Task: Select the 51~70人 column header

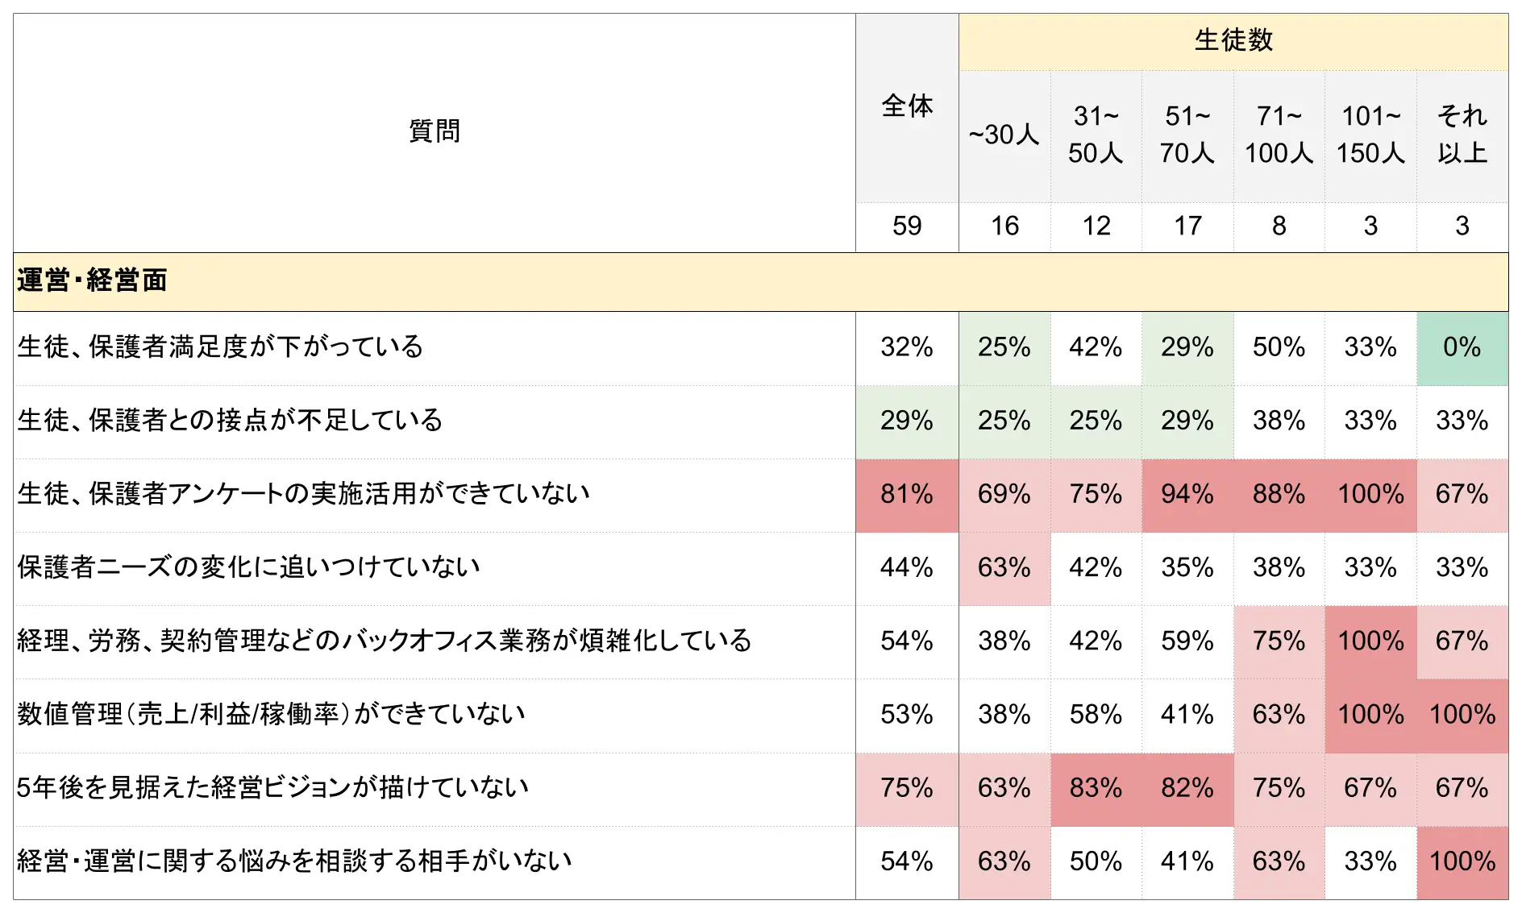Action: 1187,135
